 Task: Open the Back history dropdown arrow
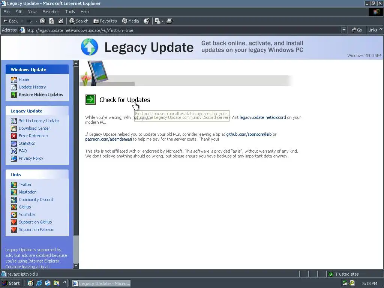22,21
